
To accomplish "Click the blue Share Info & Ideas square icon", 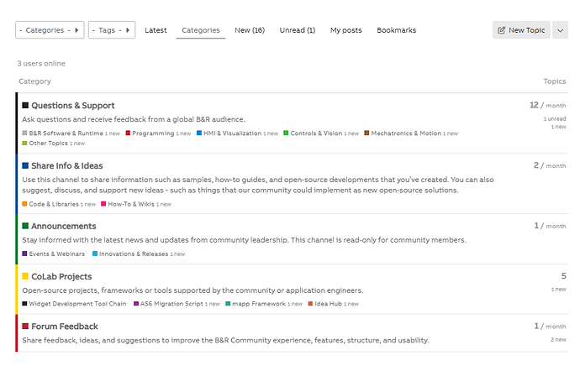I will (x=25, y=166).
